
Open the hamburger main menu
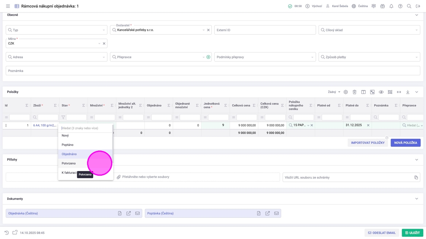[8, 6]
